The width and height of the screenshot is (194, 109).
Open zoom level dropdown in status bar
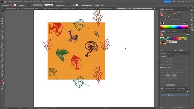11,108
